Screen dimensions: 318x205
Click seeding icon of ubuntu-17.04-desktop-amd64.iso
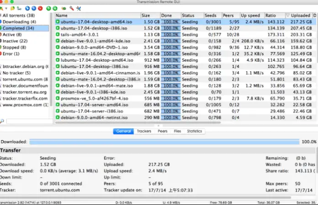pyautogui.click(x=58, y=21)
